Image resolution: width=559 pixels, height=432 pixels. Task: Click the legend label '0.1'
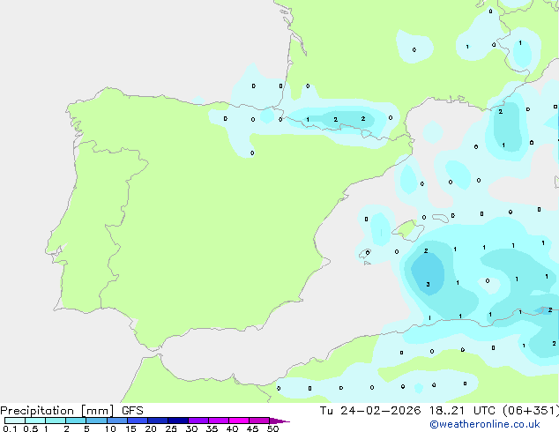coord(10,428)
